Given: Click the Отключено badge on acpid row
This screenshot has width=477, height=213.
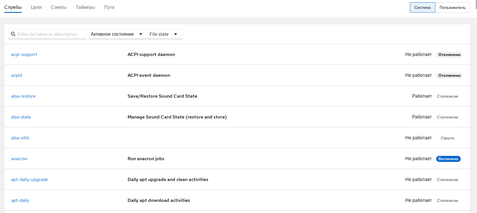Looking at the screenshot, I should (449, 75).
